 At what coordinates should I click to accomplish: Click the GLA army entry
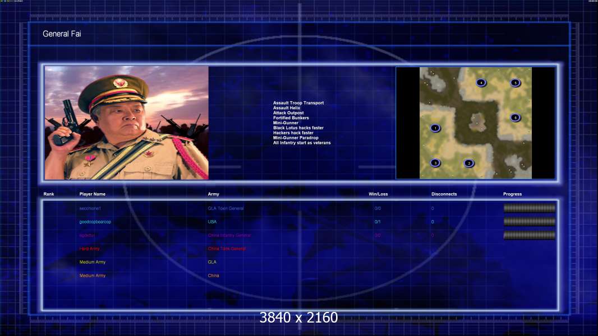[x=212, y=262]
